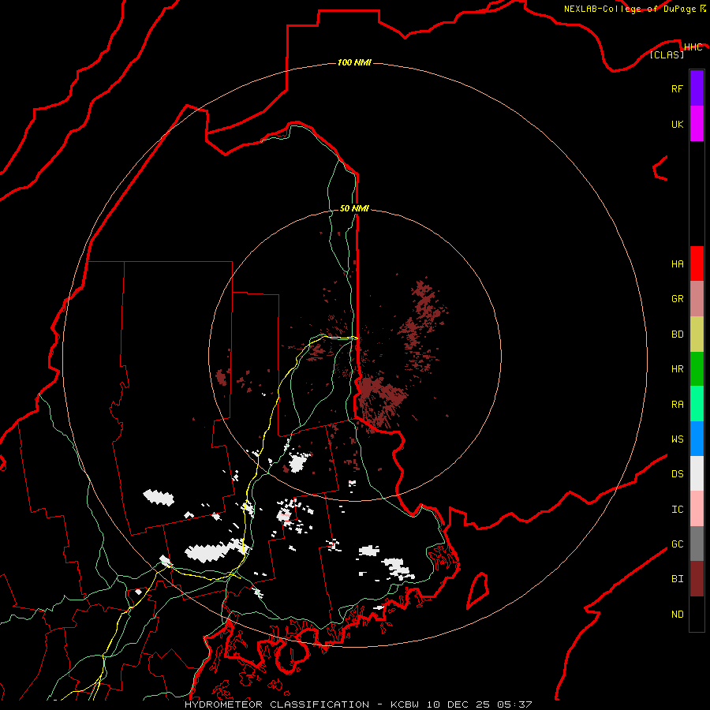Click the purple RF legend color swatch

pyautogui.click(x=697, y=88)
